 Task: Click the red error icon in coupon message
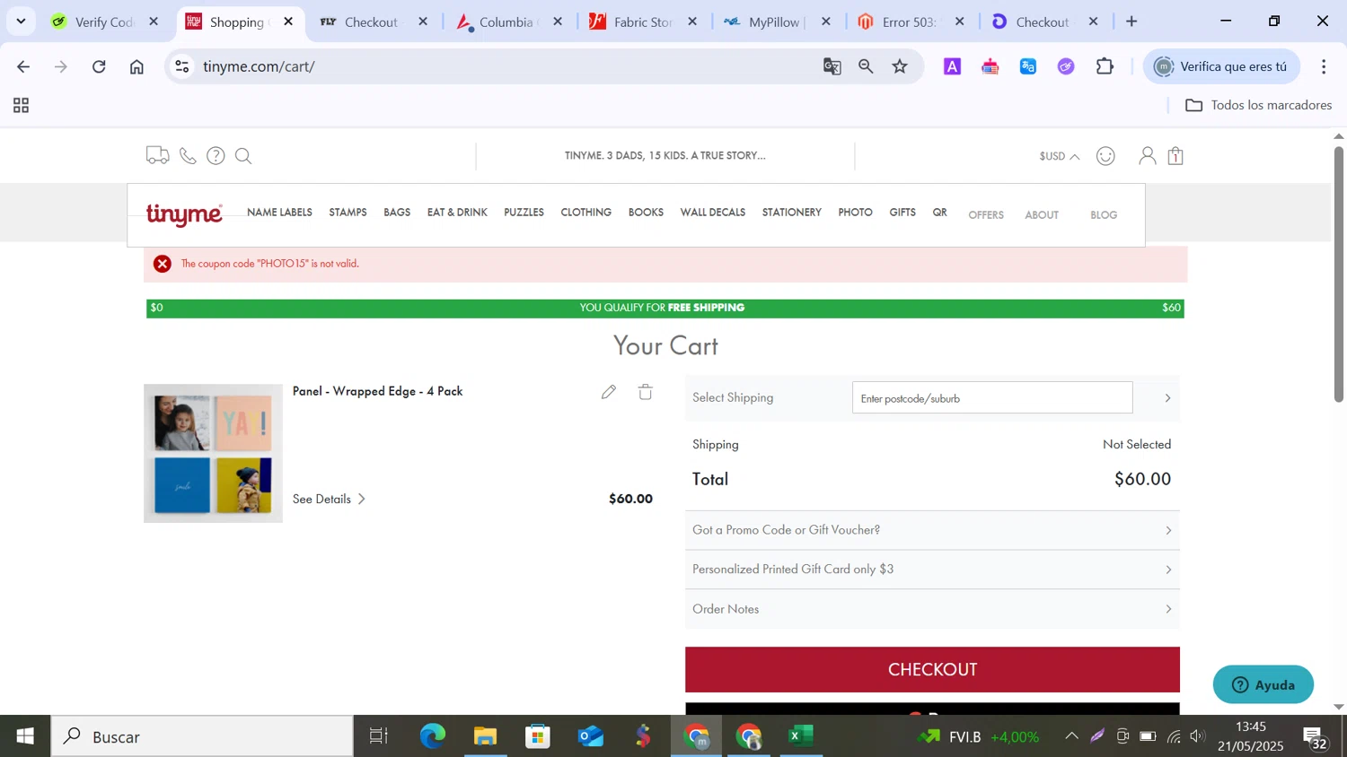tap(163, 264)
